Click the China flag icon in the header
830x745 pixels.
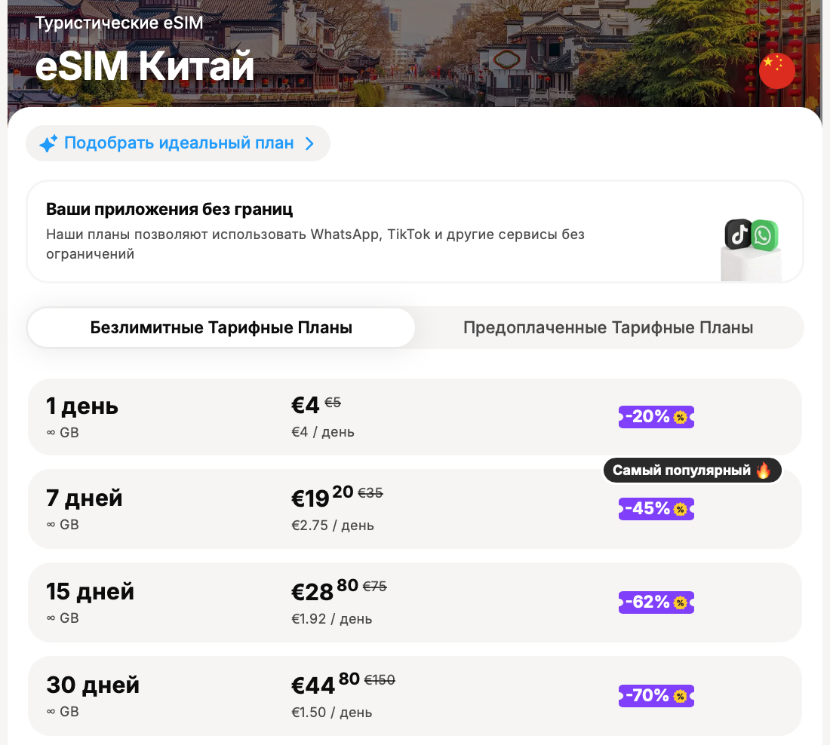[777, 70]
